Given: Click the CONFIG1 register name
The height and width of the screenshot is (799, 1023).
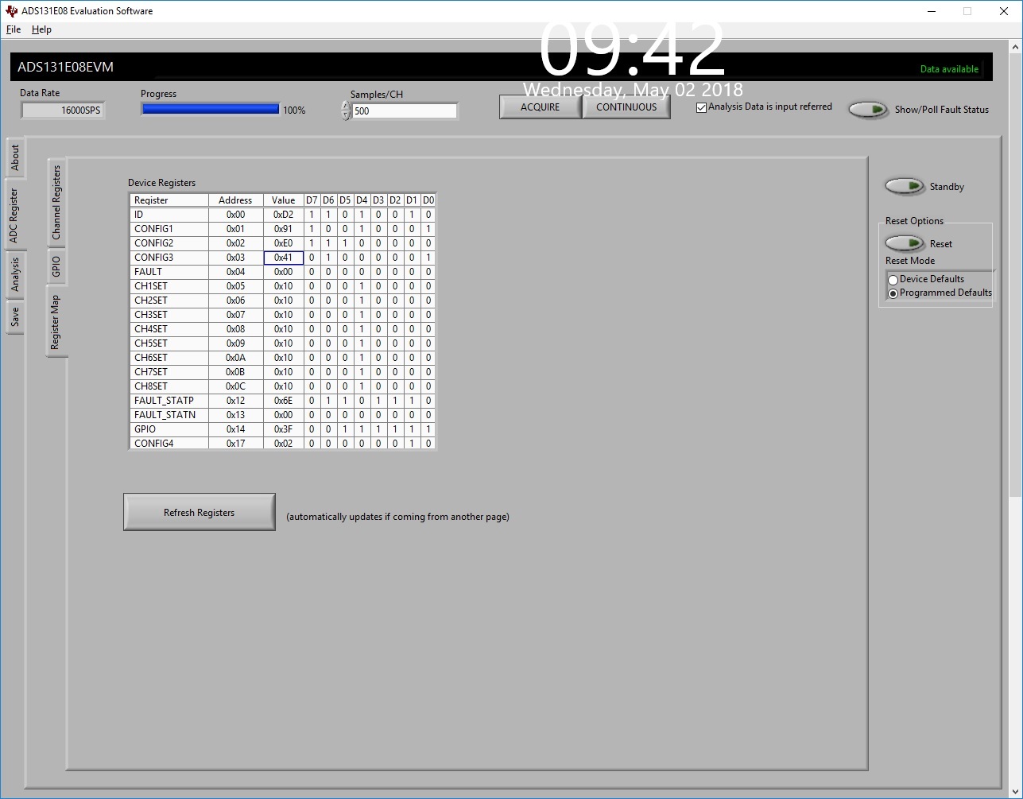Looking at the screenshot, I should click(x=169, y=229).
